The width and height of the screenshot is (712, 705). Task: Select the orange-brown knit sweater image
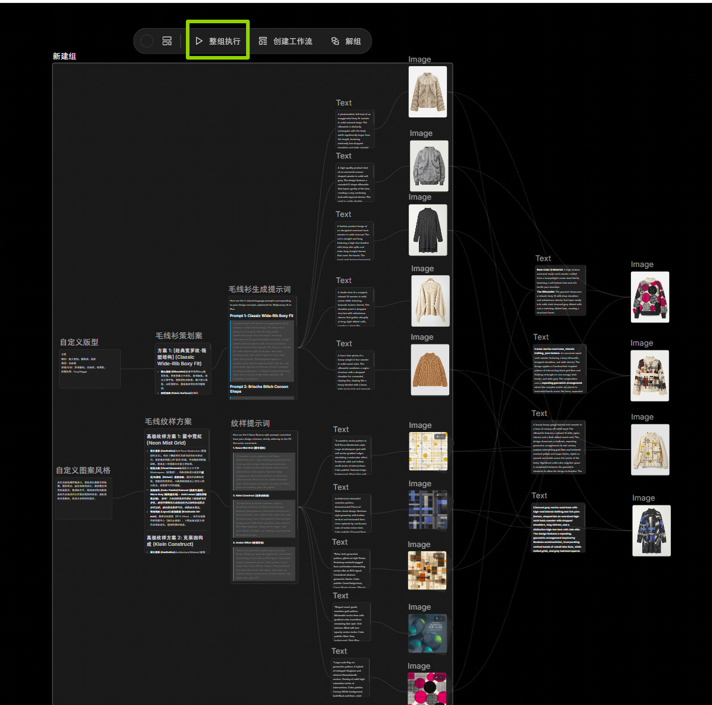pyautogui.click(x=430, y=369)
